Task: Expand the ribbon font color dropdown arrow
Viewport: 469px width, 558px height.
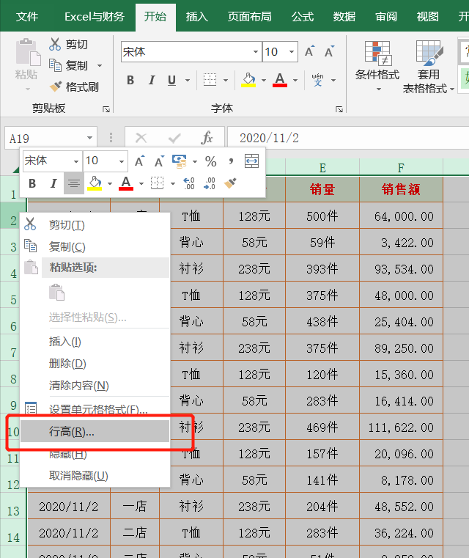Action: tap(295, 81)
